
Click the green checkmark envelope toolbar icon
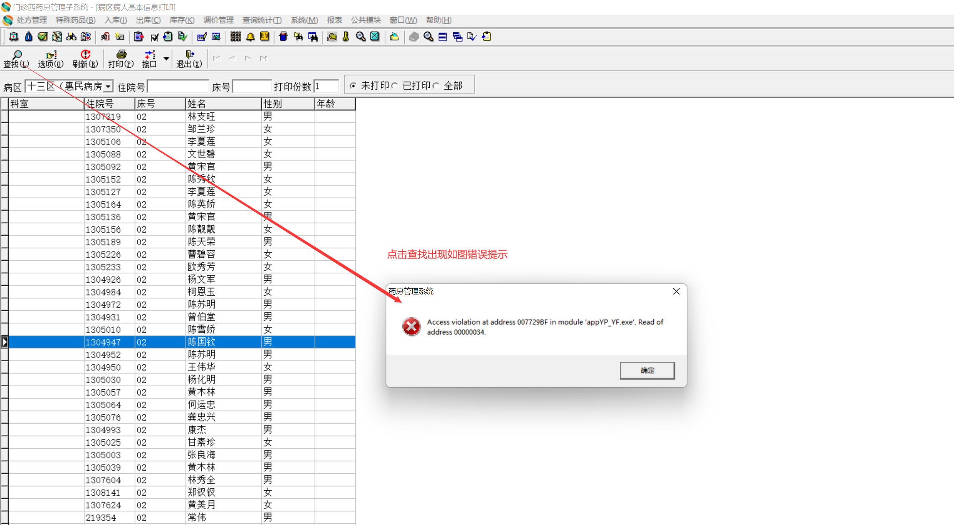[x=43, y=37]
